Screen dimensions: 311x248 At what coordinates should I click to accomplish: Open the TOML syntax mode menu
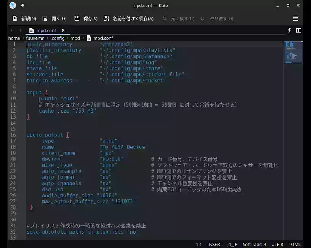pyautogui.click(x=294, y=245)
